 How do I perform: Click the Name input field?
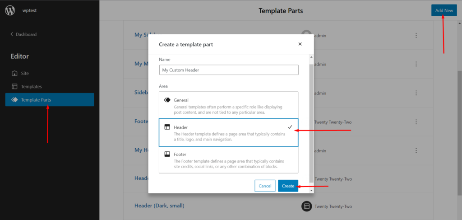[229, 70]
